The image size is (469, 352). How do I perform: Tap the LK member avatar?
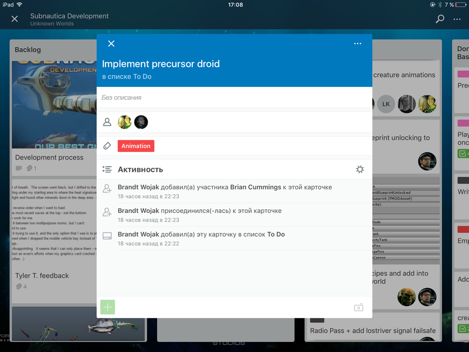point(386,104)
